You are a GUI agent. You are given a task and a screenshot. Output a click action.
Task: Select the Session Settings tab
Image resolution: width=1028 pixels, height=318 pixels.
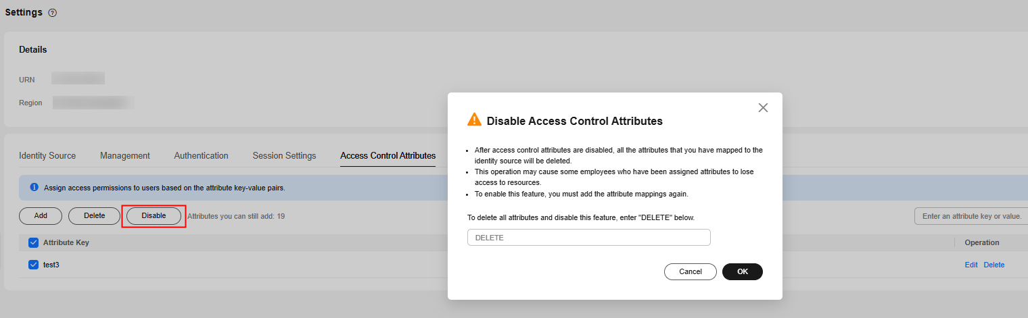[x=284, y=155]
